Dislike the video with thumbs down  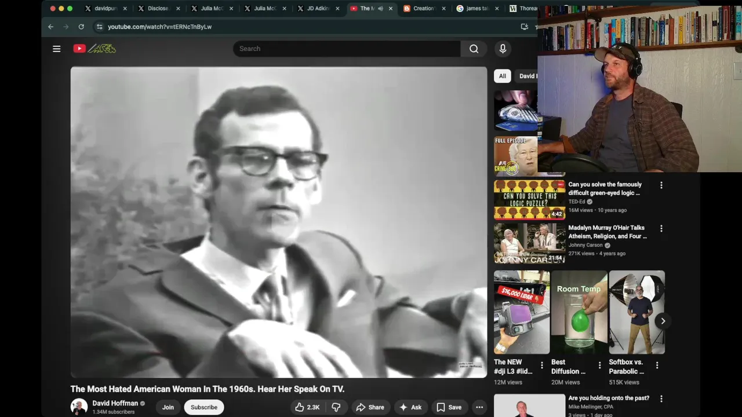[336, 407]
